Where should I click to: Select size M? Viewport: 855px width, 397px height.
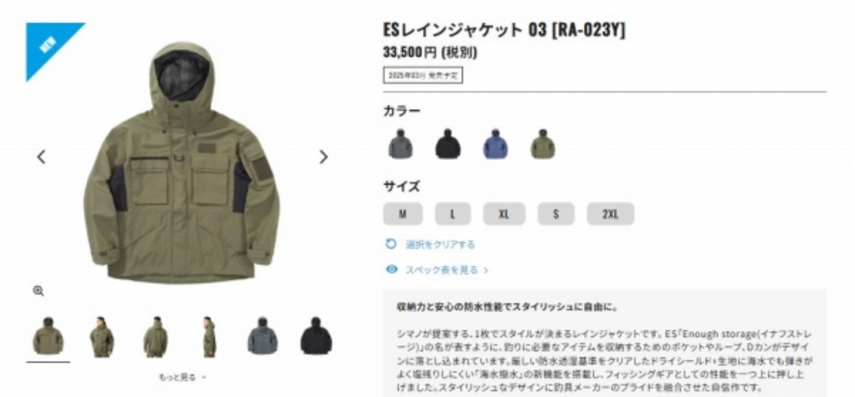pyautogui.click(x=403, y=214)
